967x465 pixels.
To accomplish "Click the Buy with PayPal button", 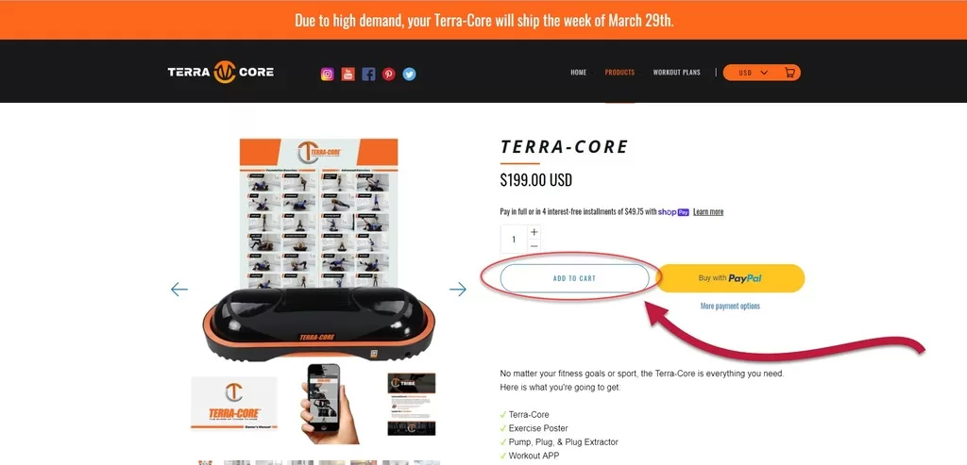I will tap(730, 278).
